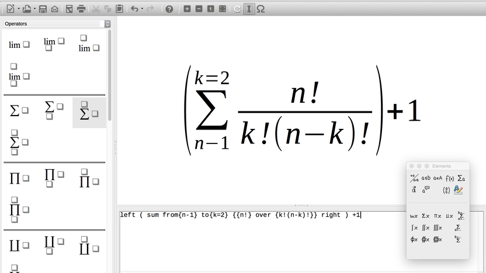Insert Product with lower subscript element

[54, 178]
